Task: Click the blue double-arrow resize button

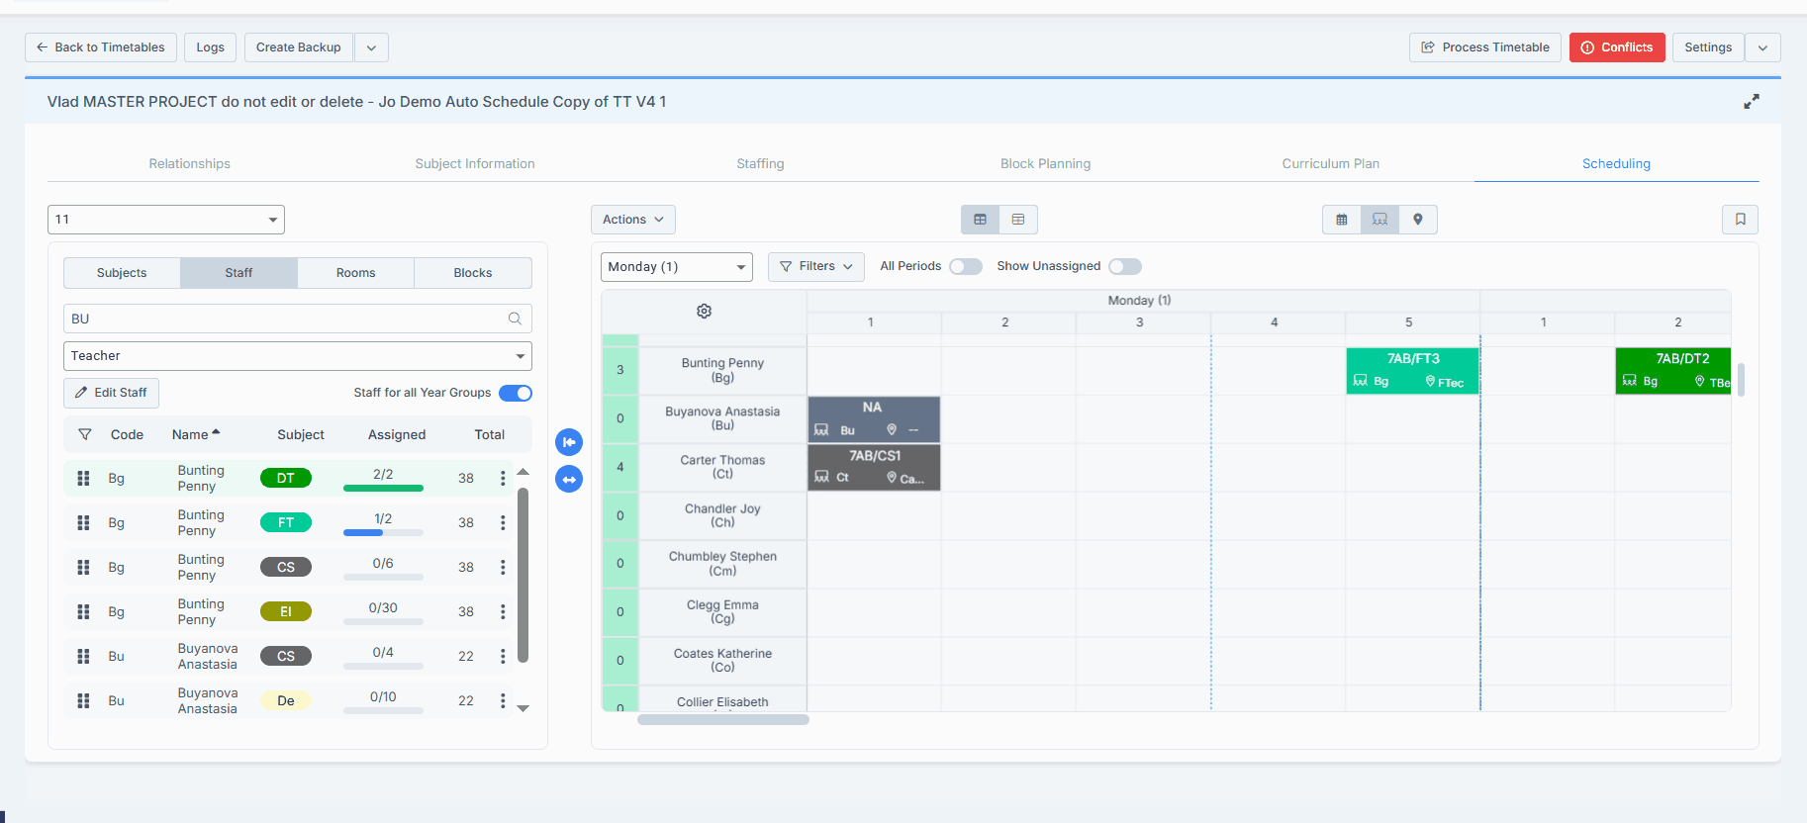Action: click(x=569, y=480)
